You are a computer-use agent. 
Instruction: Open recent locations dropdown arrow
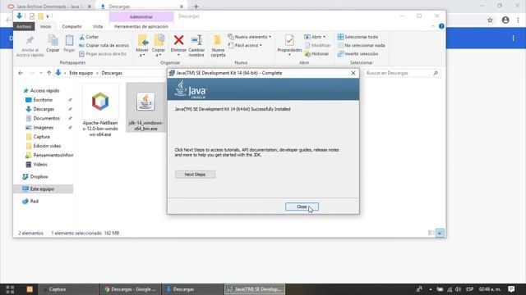click(40, 73)
